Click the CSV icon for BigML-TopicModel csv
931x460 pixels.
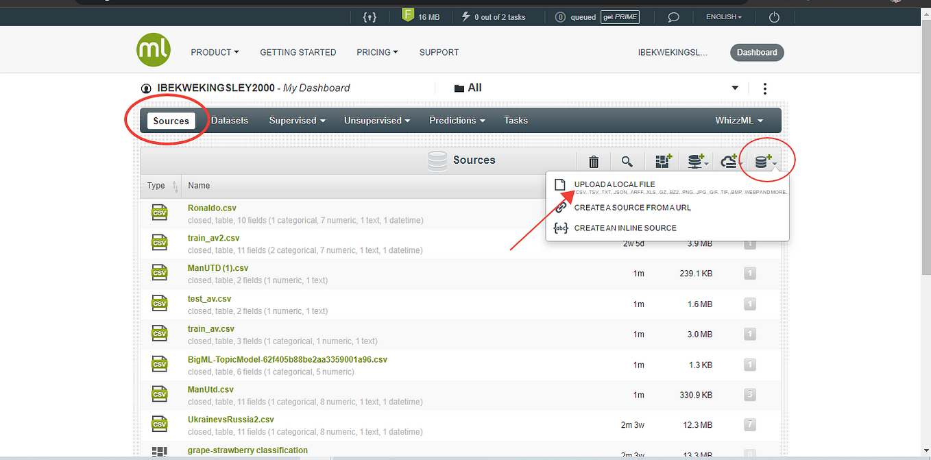click(x=159, y=364)
